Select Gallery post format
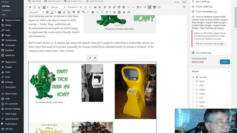This screenshot has height=133, width=237. (x=193, y=89)
